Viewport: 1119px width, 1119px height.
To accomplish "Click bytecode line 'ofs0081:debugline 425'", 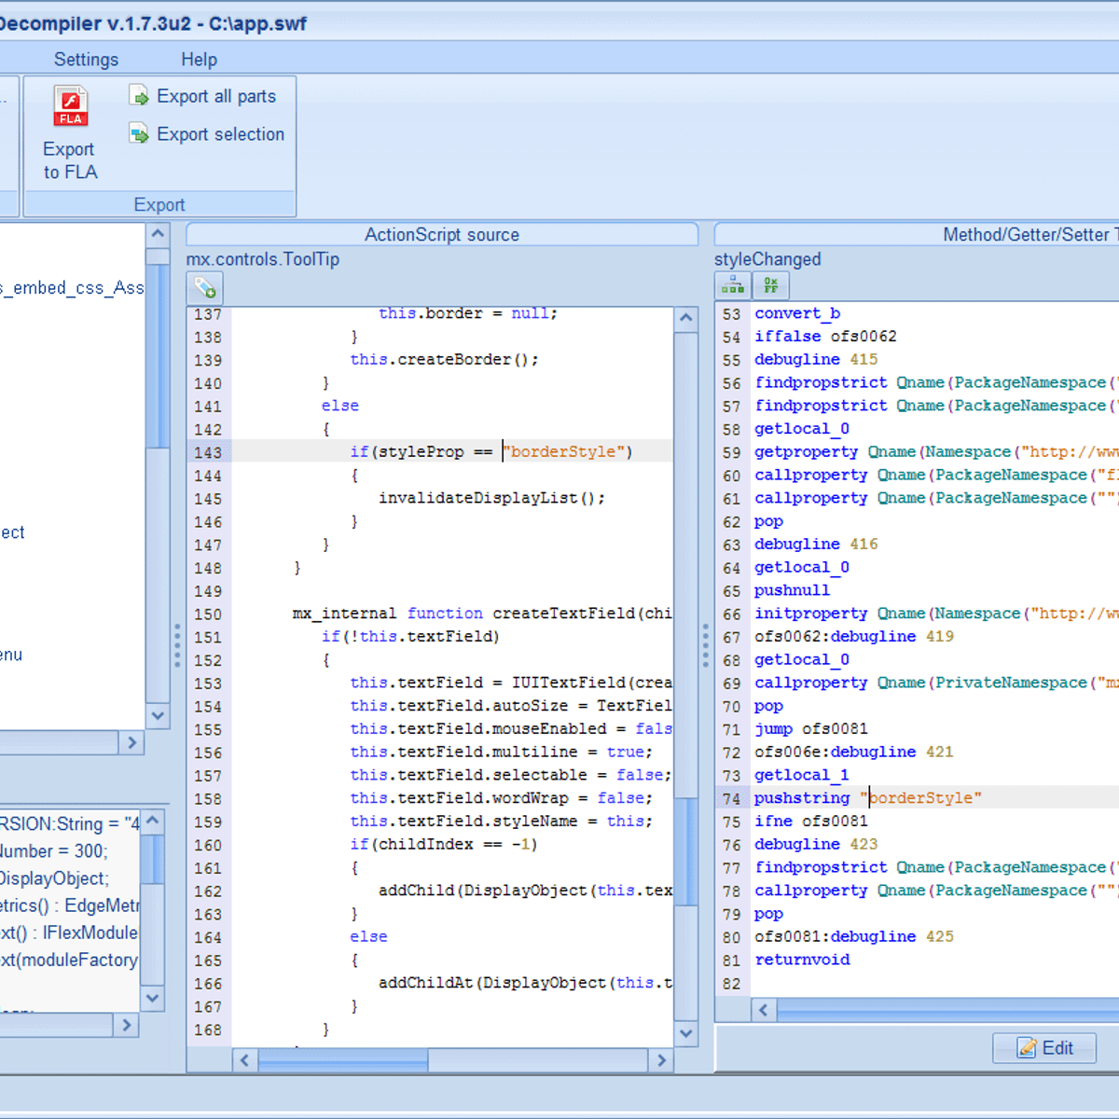I will (x=854, y=936).
